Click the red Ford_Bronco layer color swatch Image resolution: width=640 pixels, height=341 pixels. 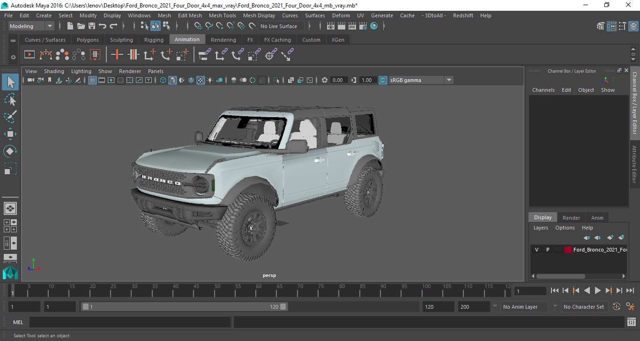click(568, 250)
